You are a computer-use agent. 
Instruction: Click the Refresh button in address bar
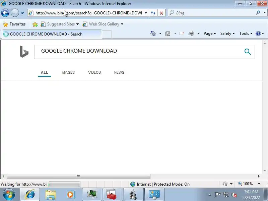pyautogui.click(x=153, y=13)
